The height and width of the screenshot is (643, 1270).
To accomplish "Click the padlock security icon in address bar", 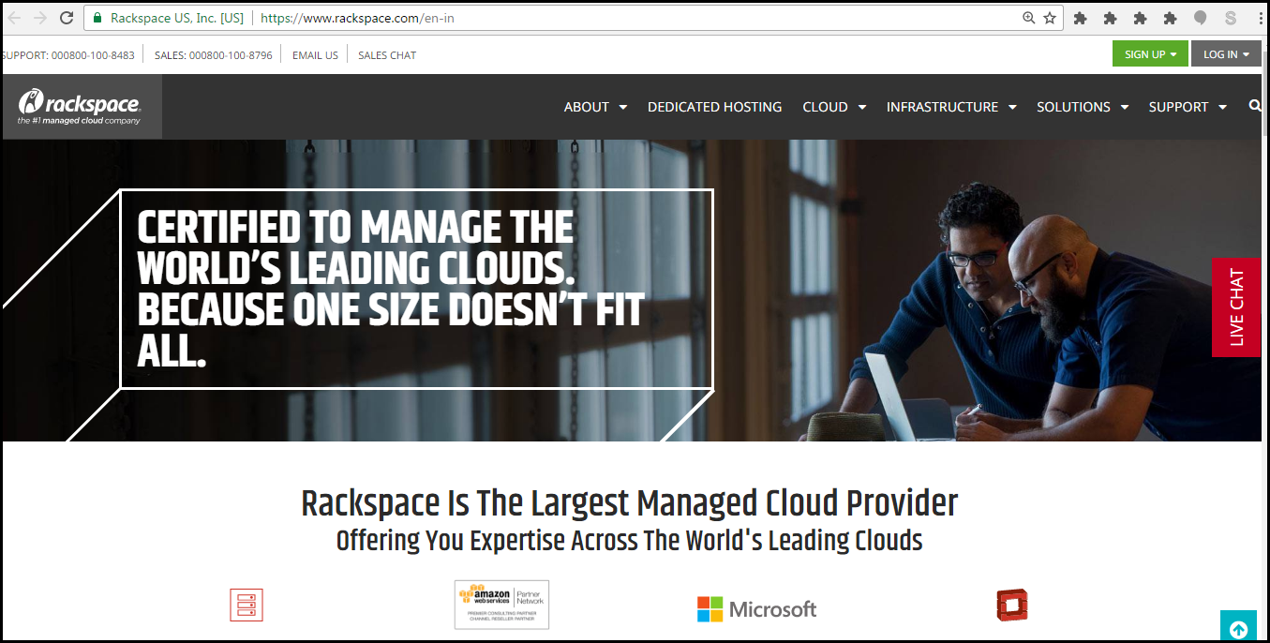I will click(x=97, y=17).
